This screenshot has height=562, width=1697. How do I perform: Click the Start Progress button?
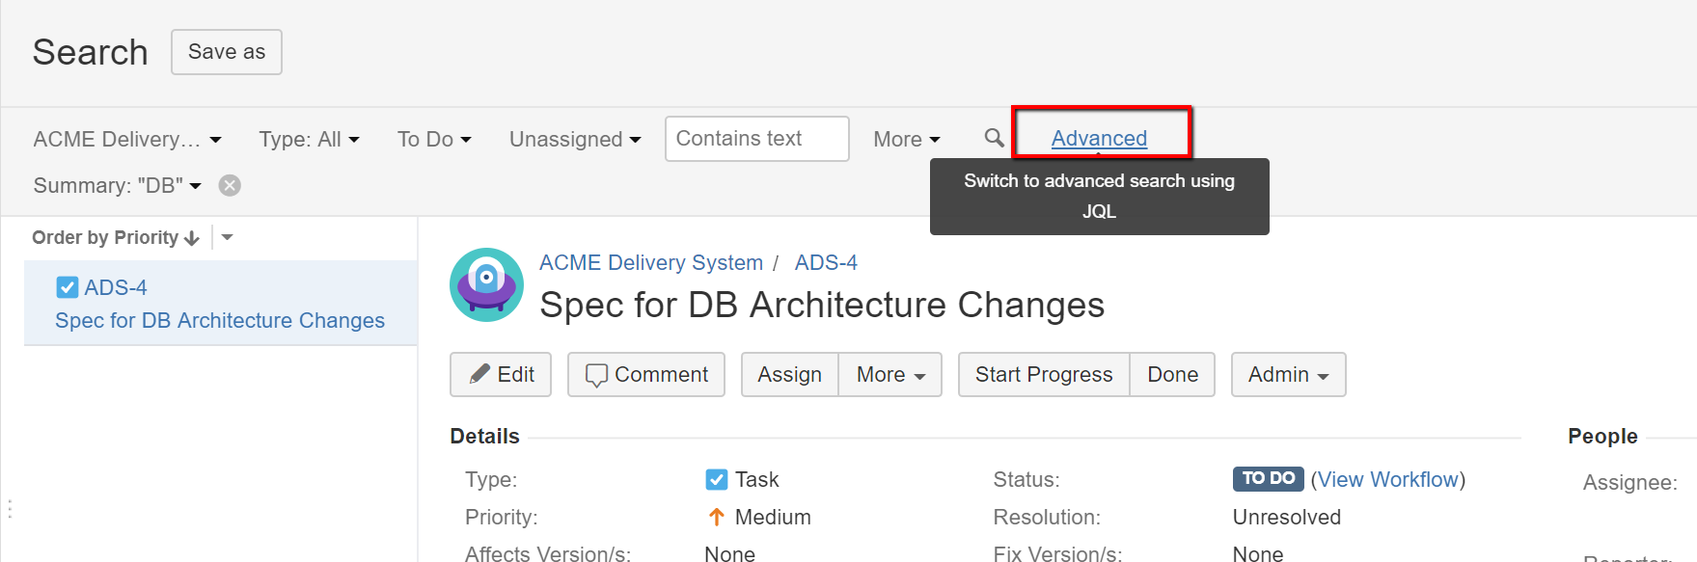1044,374
